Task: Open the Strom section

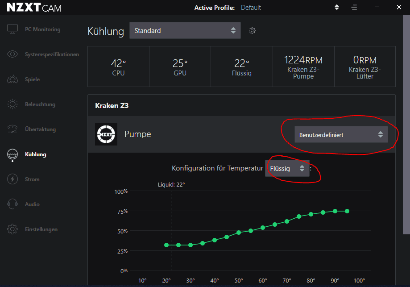Action: click(32, 179)
